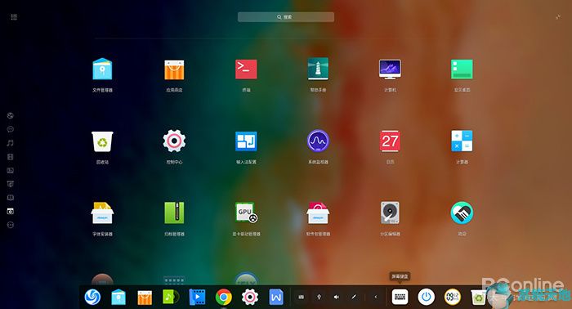Open the red 日历 calendar app showing 27
Screen dimensions: 572x309
coord(390,141)
